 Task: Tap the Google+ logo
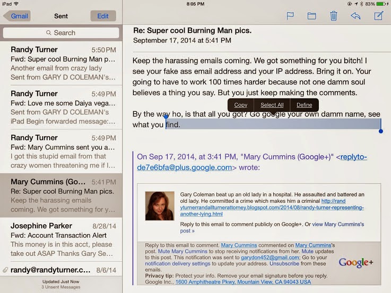click(x=356, y=262)
